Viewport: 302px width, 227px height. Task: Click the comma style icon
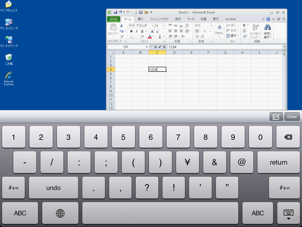[x=210, y=31]
